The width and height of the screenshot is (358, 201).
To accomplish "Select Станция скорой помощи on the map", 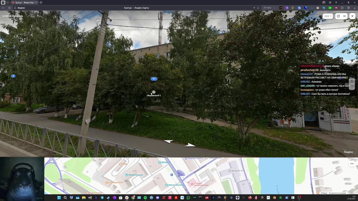I will point(200,184).
